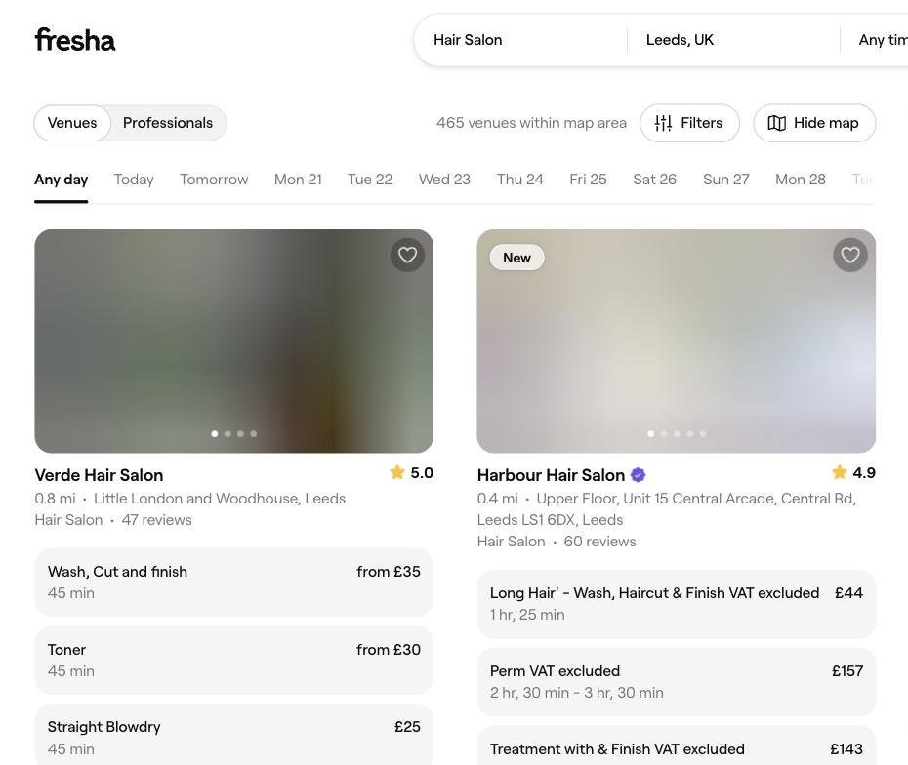
Task: Select the Wed 23 date tab
Action: 444,180
